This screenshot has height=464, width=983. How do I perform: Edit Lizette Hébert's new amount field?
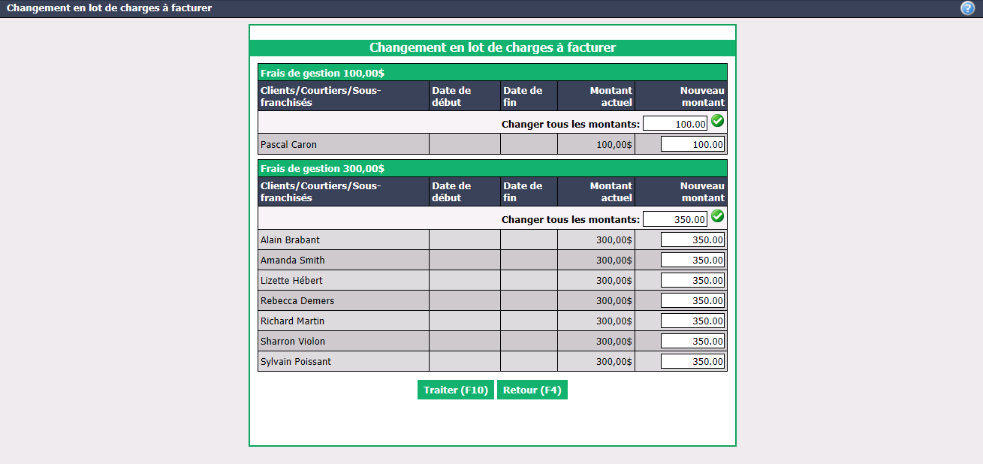pyautogui.click(x=692, y=280)
